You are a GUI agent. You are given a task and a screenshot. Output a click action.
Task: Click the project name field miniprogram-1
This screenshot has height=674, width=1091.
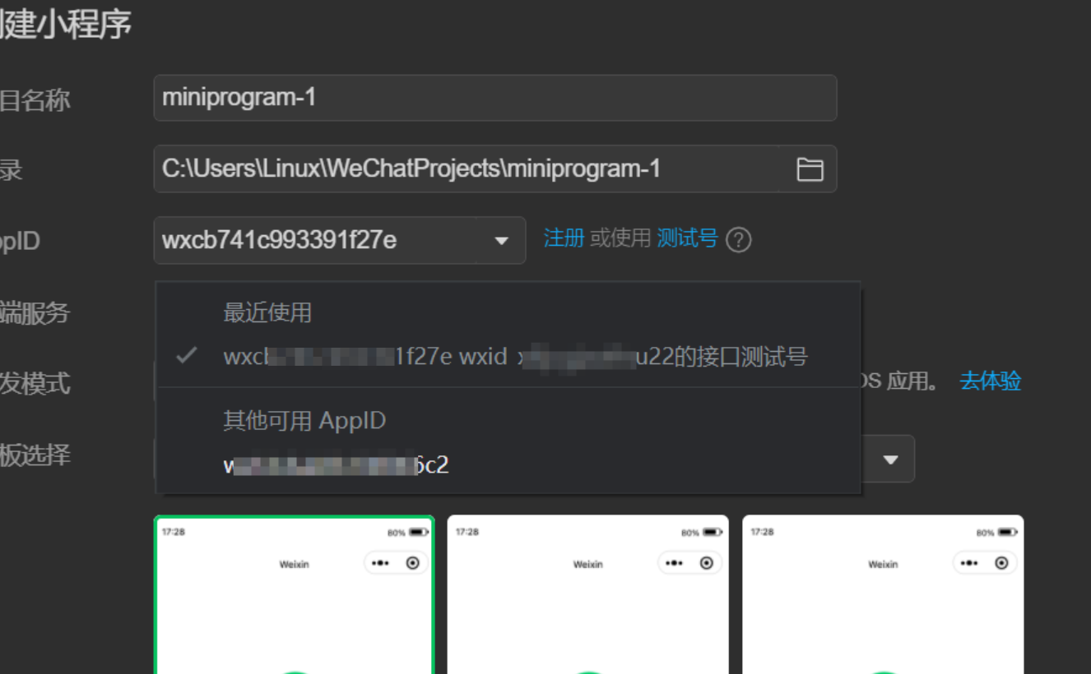click(495, 98)
